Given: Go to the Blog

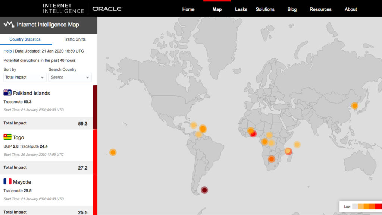Looking at the screenshot, I should point(292,9).
